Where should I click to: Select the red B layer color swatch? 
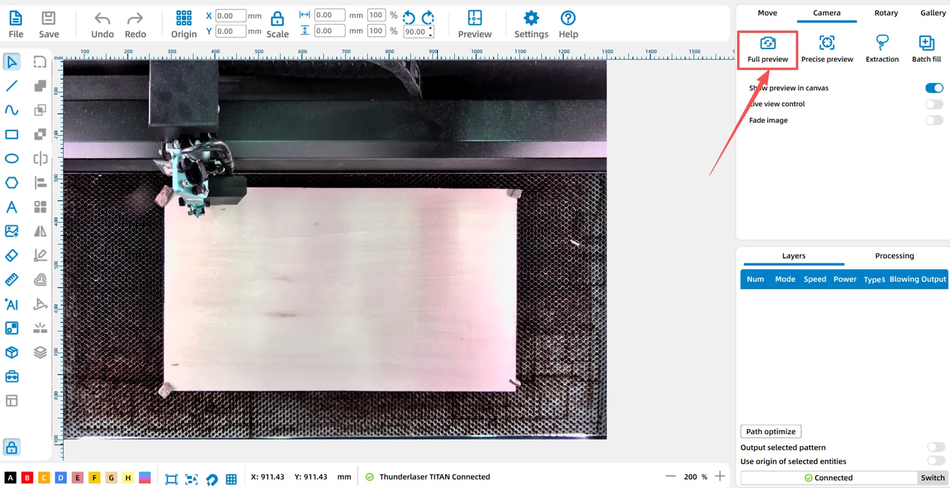(27, 477)
